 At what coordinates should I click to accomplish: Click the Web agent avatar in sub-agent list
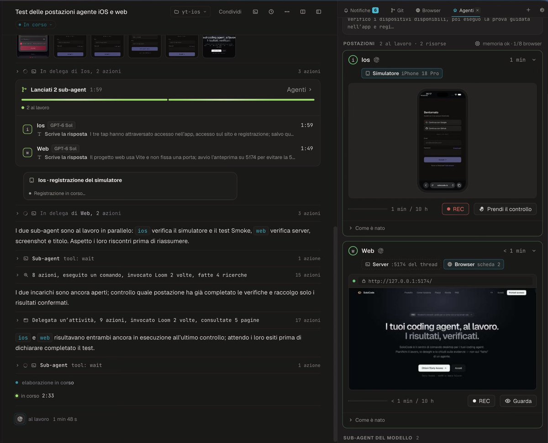(x=27, y=153)
